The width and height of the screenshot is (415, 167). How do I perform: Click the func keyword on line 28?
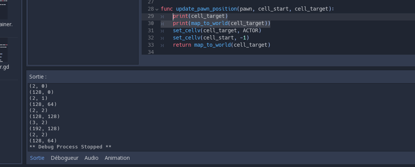tap(167, 9)
